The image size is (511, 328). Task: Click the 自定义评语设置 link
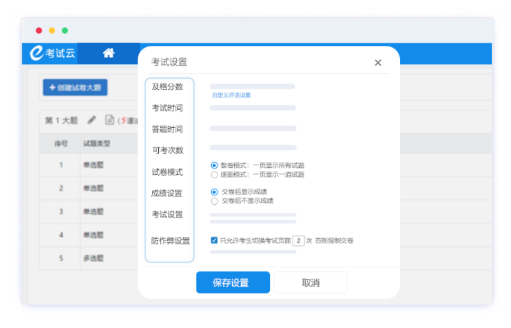[231, 95]
